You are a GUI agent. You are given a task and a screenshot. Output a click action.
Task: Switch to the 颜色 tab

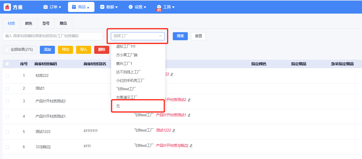[29, 24]
